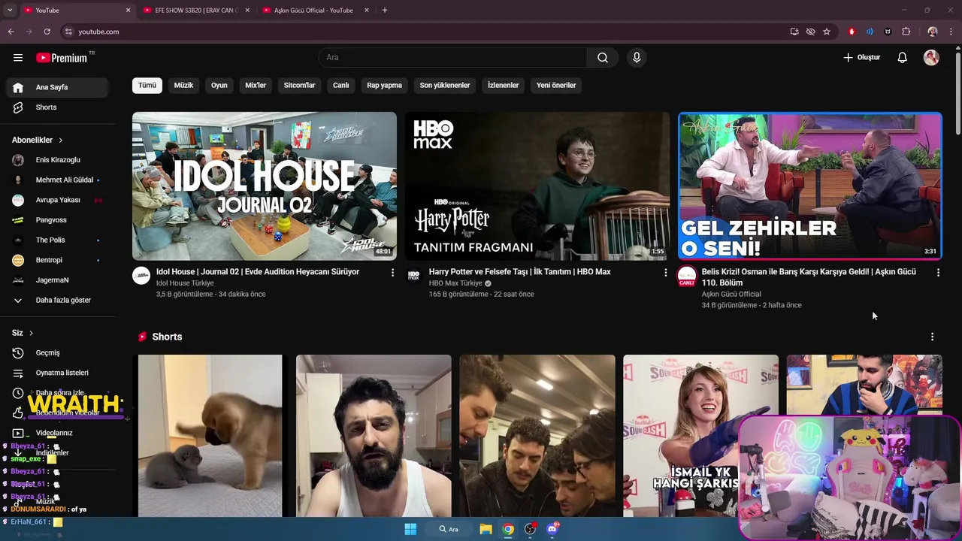Expand the Abonelikler section arrow

click(x=60, y=141)
